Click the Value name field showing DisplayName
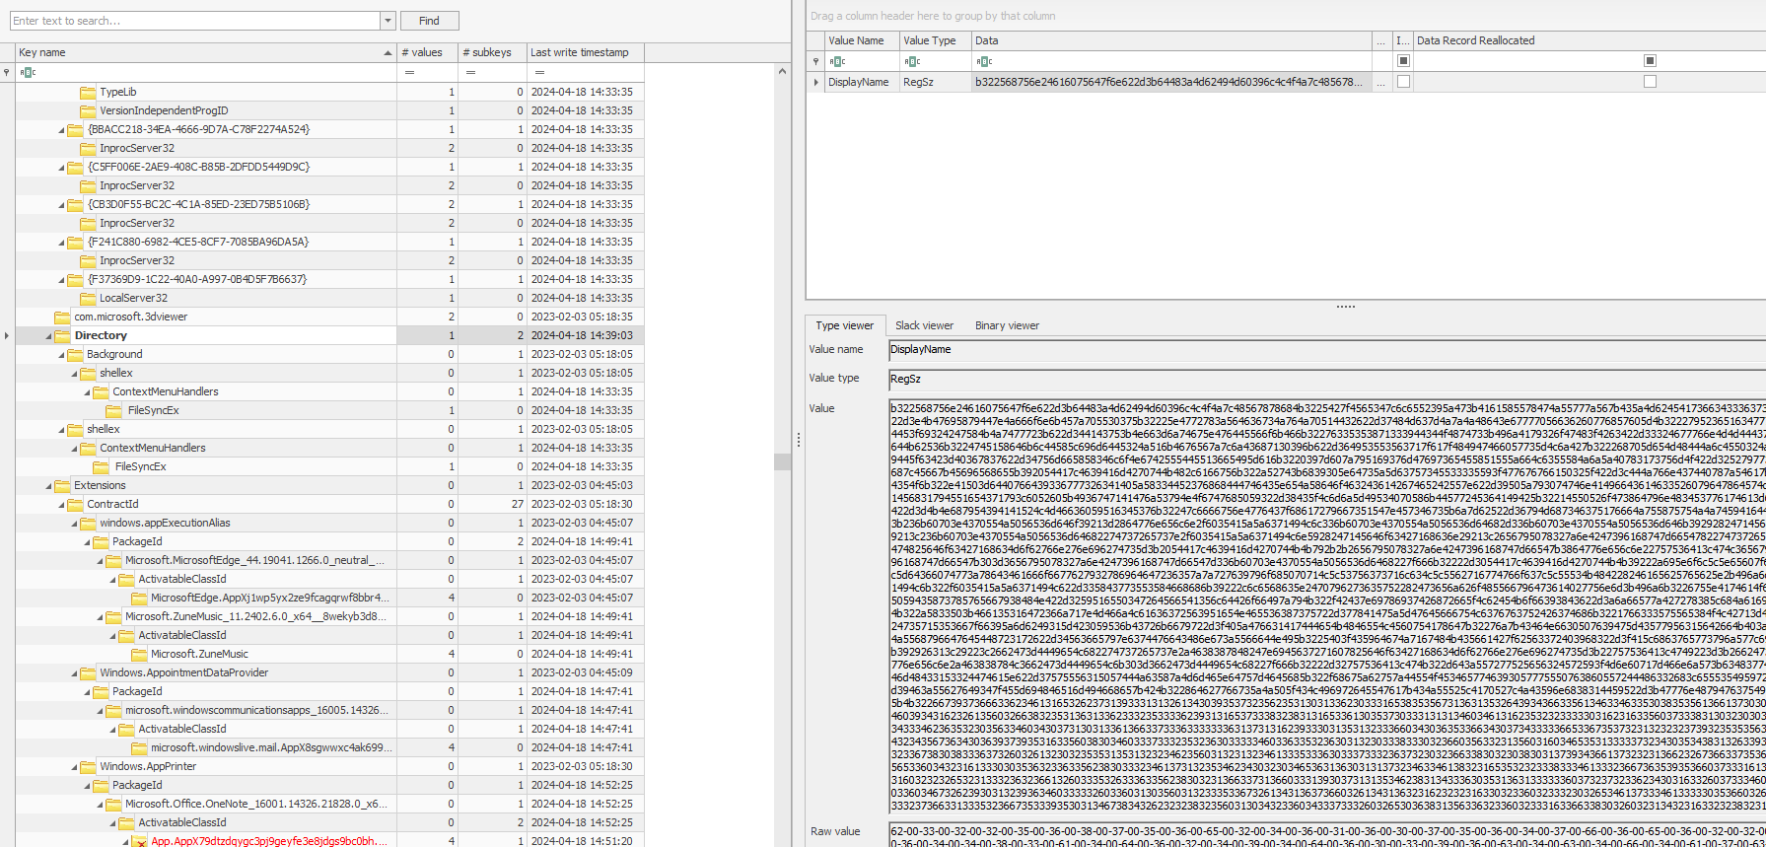 (x=1327, y=350)
